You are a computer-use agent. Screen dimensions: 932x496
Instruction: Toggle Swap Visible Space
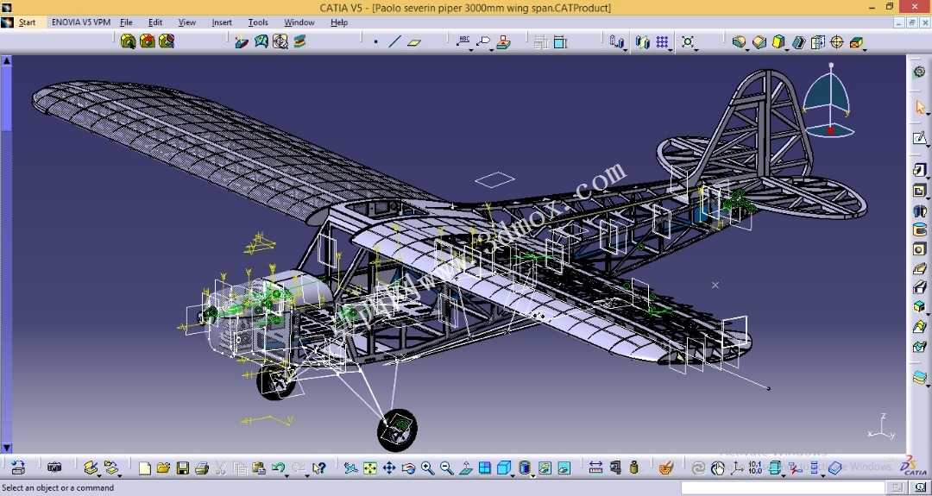(x=564, y=468)
